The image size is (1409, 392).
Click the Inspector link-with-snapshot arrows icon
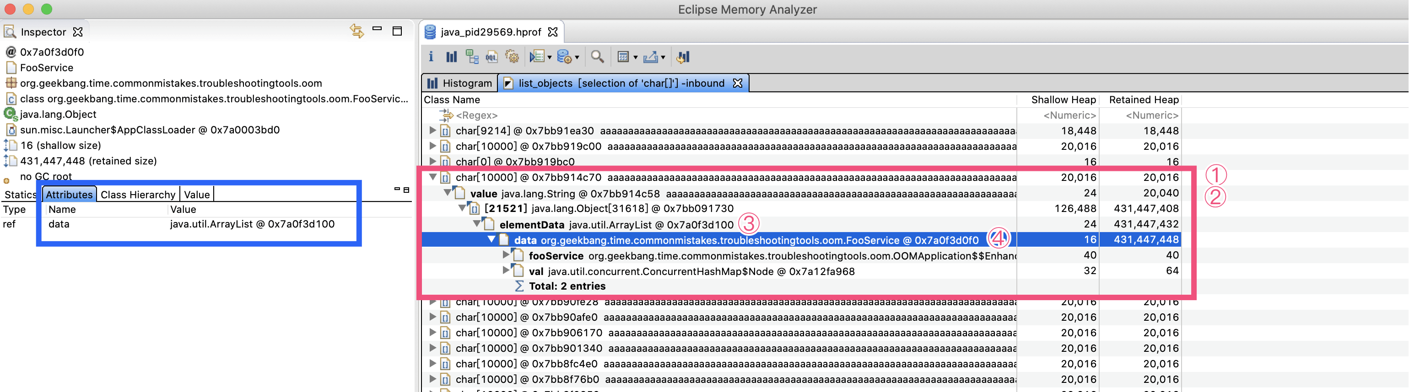coord(357,31)
